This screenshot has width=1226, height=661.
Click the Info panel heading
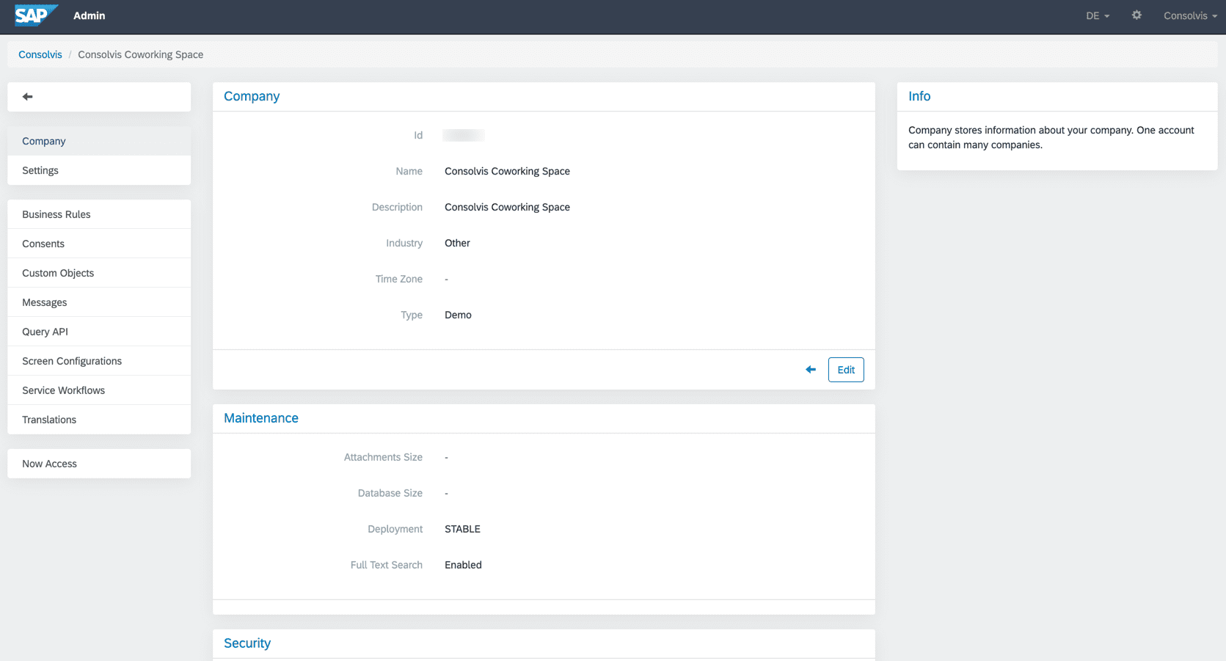tap(919, 96)
